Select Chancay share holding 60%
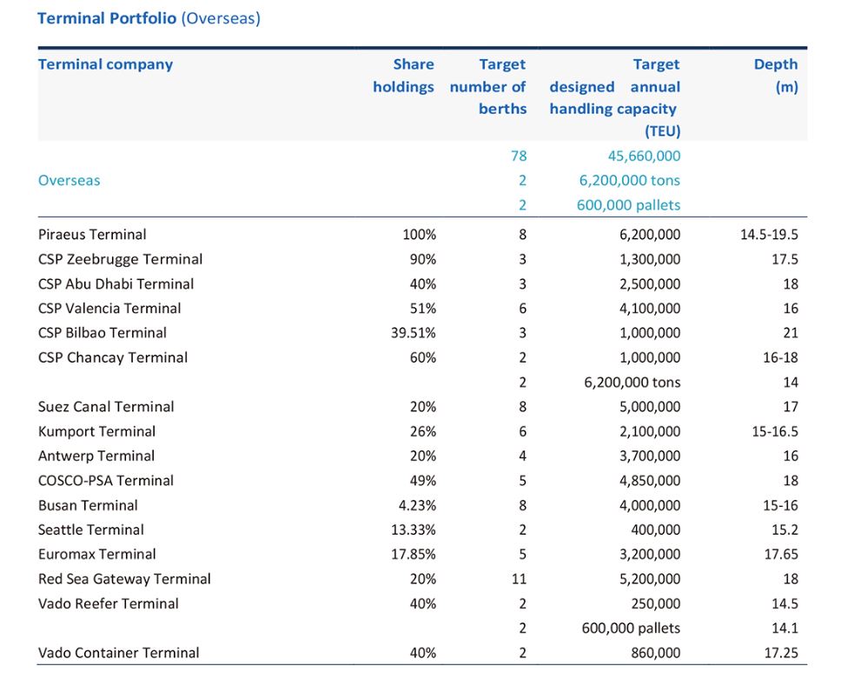841x686 pixels. click(x=423, y=357)
